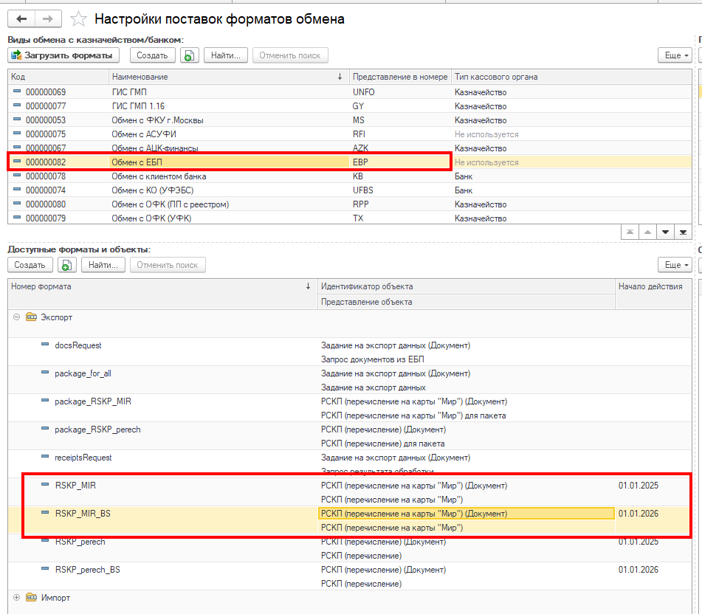This screenshot has height=614, width=702.
Task: Click the Представление в номере column header
Action: point(400,77)
